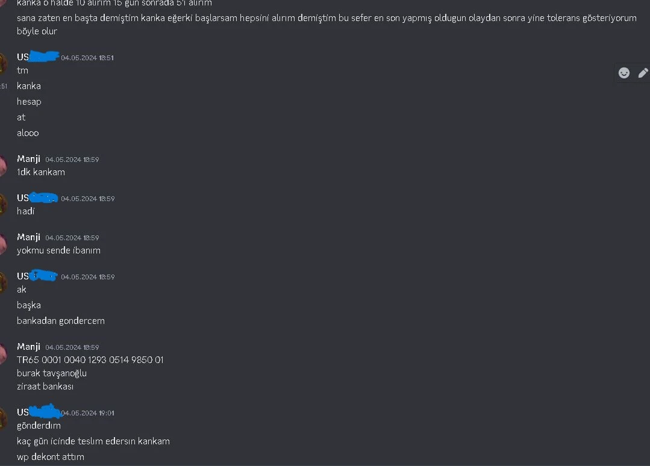Click the redacted username posted at 18:51
Image resolution: width=650 pixels, height=466 pixels.
point(38,57)
